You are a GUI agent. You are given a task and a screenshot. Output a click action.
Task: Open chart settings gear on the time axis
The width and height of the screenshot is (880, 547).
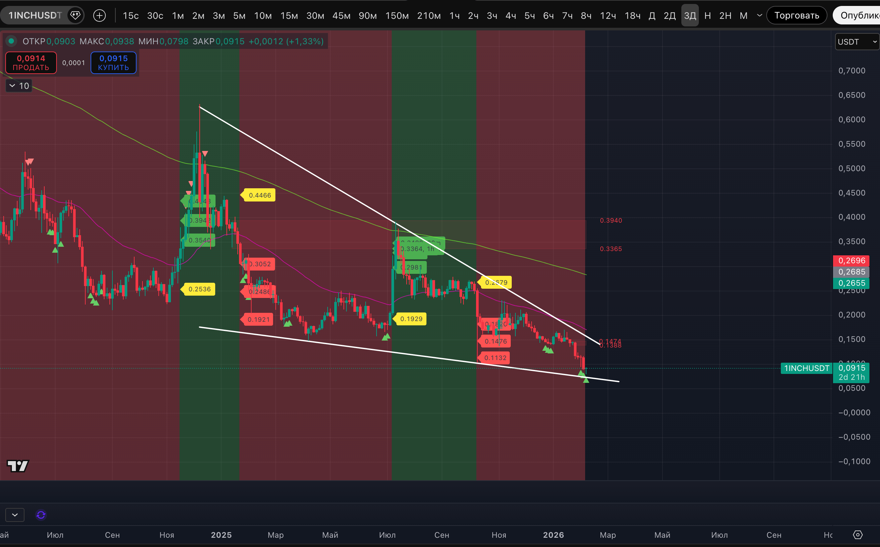858,535
